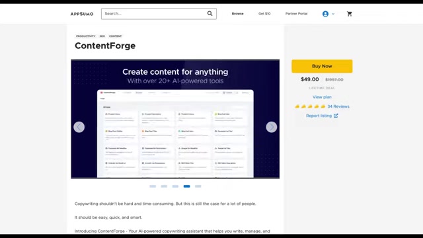Click the 'It should be easy, quick, and smart' line
Viewport: 423px width, 238px height.
tap(108, 218)
